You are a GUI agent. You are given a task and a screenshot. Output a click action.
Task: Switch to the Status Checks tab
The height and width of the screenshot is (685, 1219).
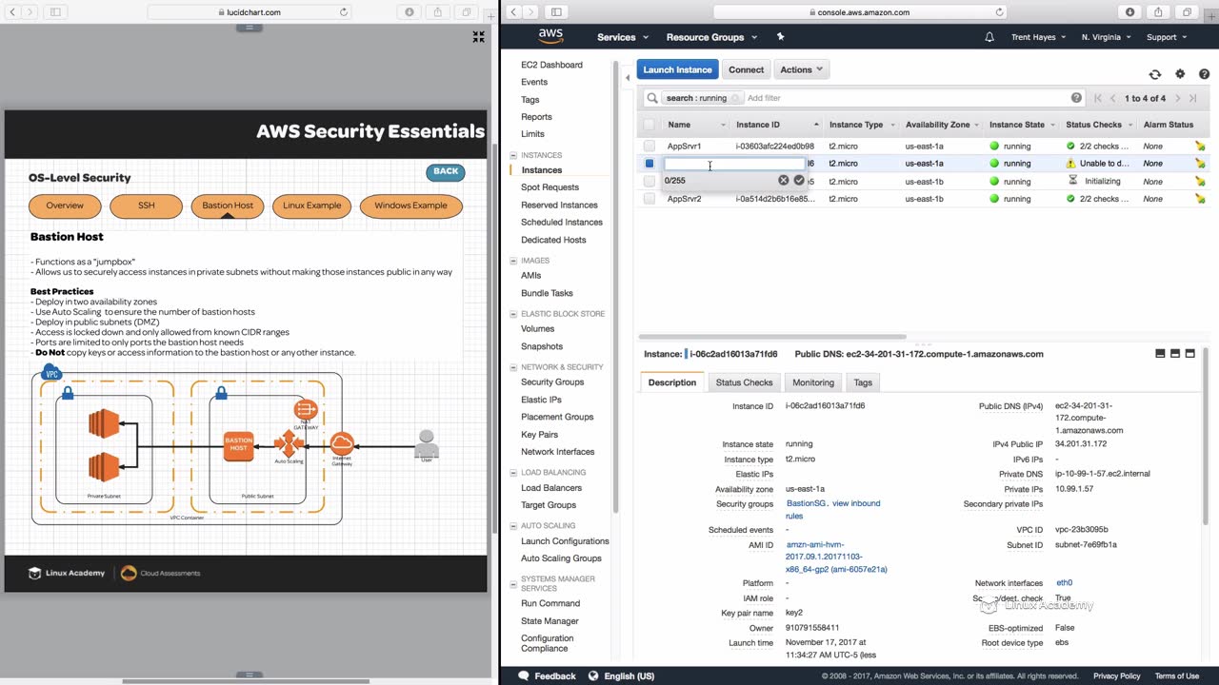(744, 382)
